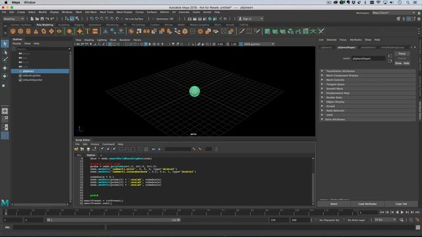Click the animation preferences icon near timeline

click(x=417, y=220)
